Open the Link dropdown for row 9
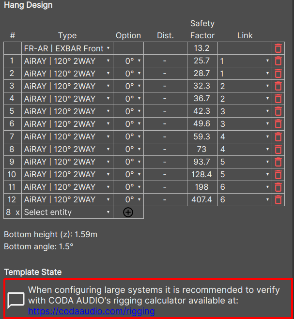The image size is (294, 319). (x=245, y=162)
